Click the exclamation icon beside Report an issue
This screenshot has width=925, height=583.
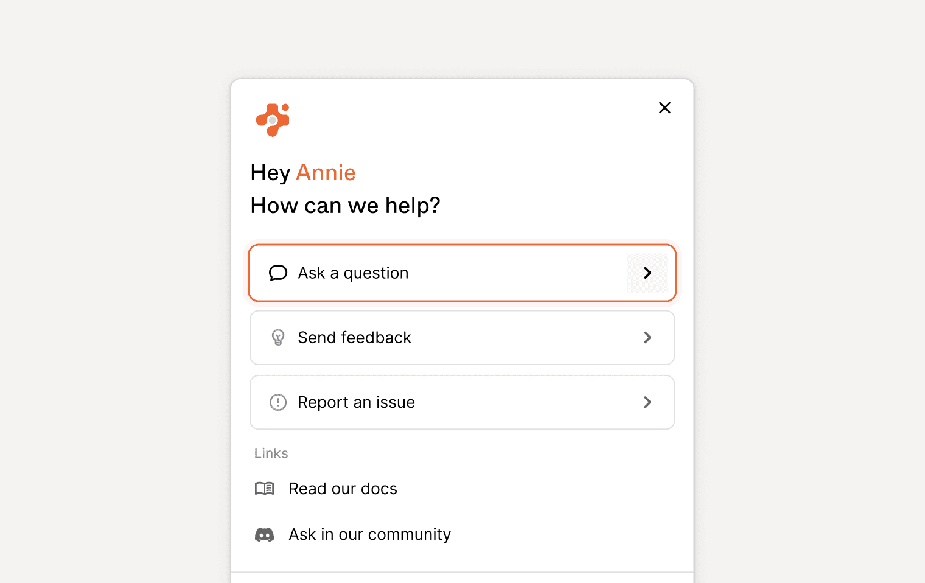click(277, 402)
